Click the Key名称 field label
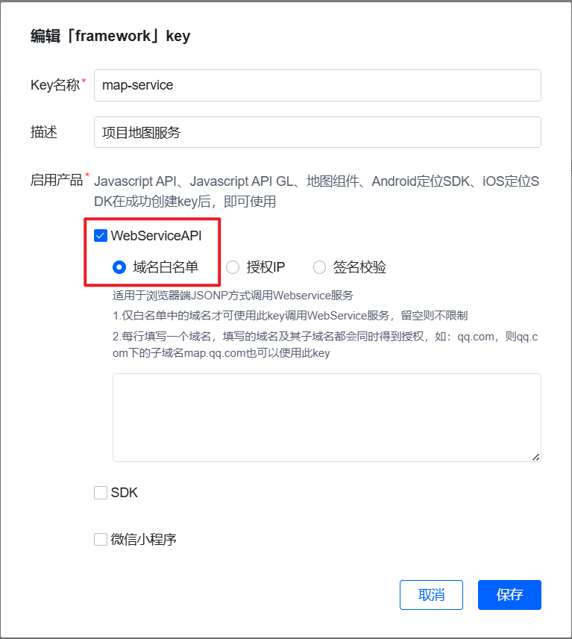Viewport: 572px width, 639px height. 55,85
